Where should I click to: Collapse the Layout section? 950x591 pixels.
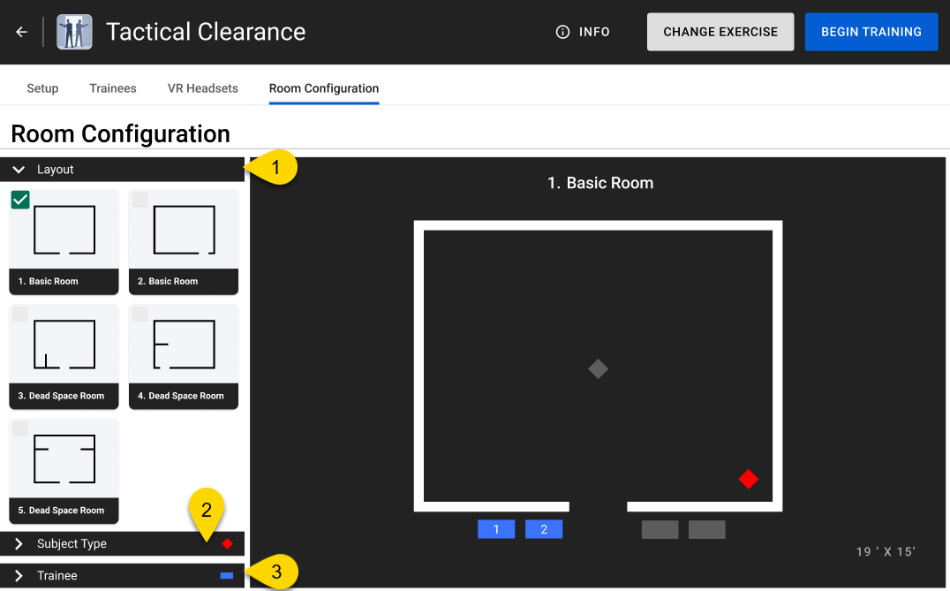coord(19,170)
